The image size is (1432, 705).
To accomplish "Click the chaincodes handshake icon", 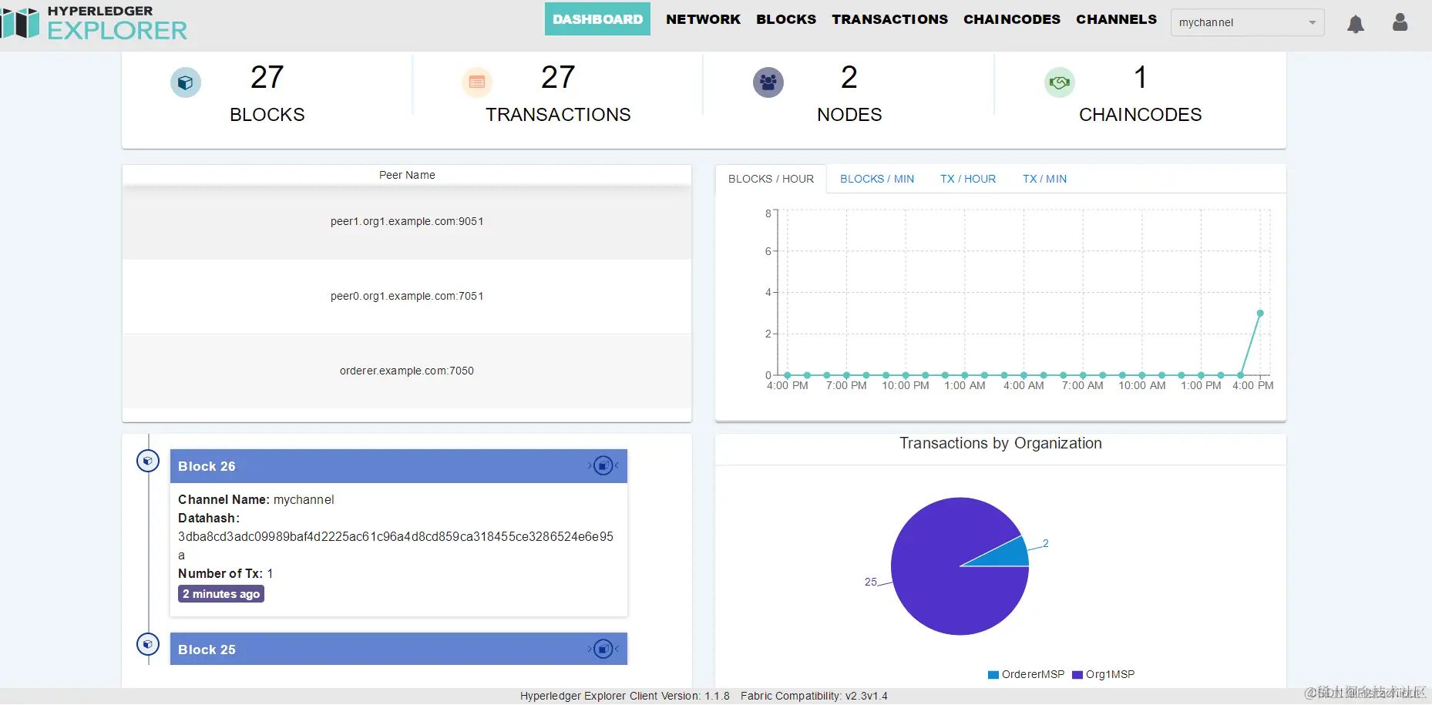I will (1059, 82).
